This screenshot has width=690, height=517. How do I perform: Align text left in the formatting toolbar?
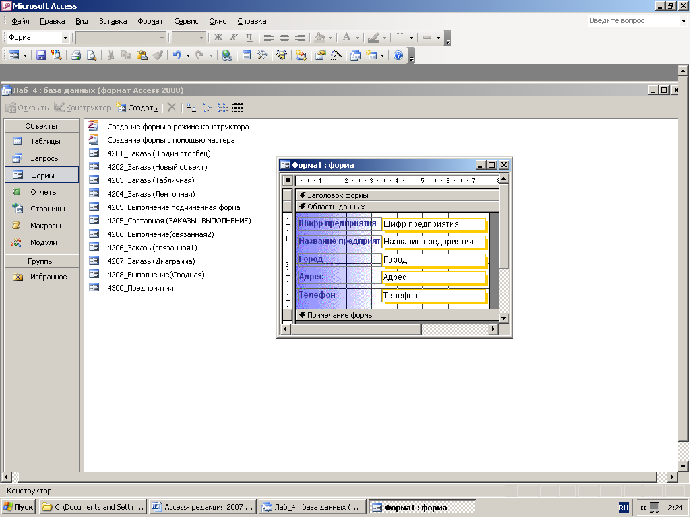click(268, 38)
